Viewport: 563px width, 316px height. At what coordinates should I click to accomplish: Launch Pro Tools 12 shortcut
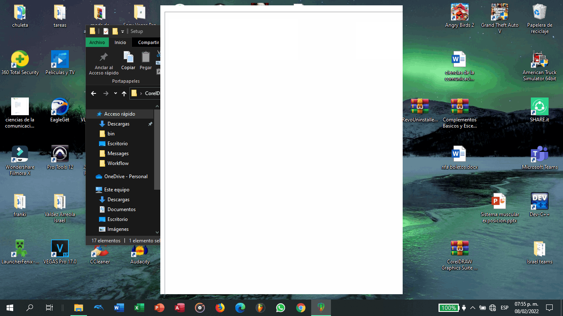point(60,158)
